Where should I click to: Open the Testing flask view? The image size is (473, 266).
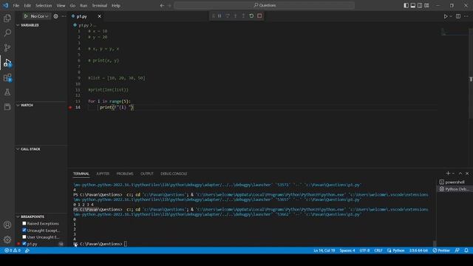tap(7, 92)
